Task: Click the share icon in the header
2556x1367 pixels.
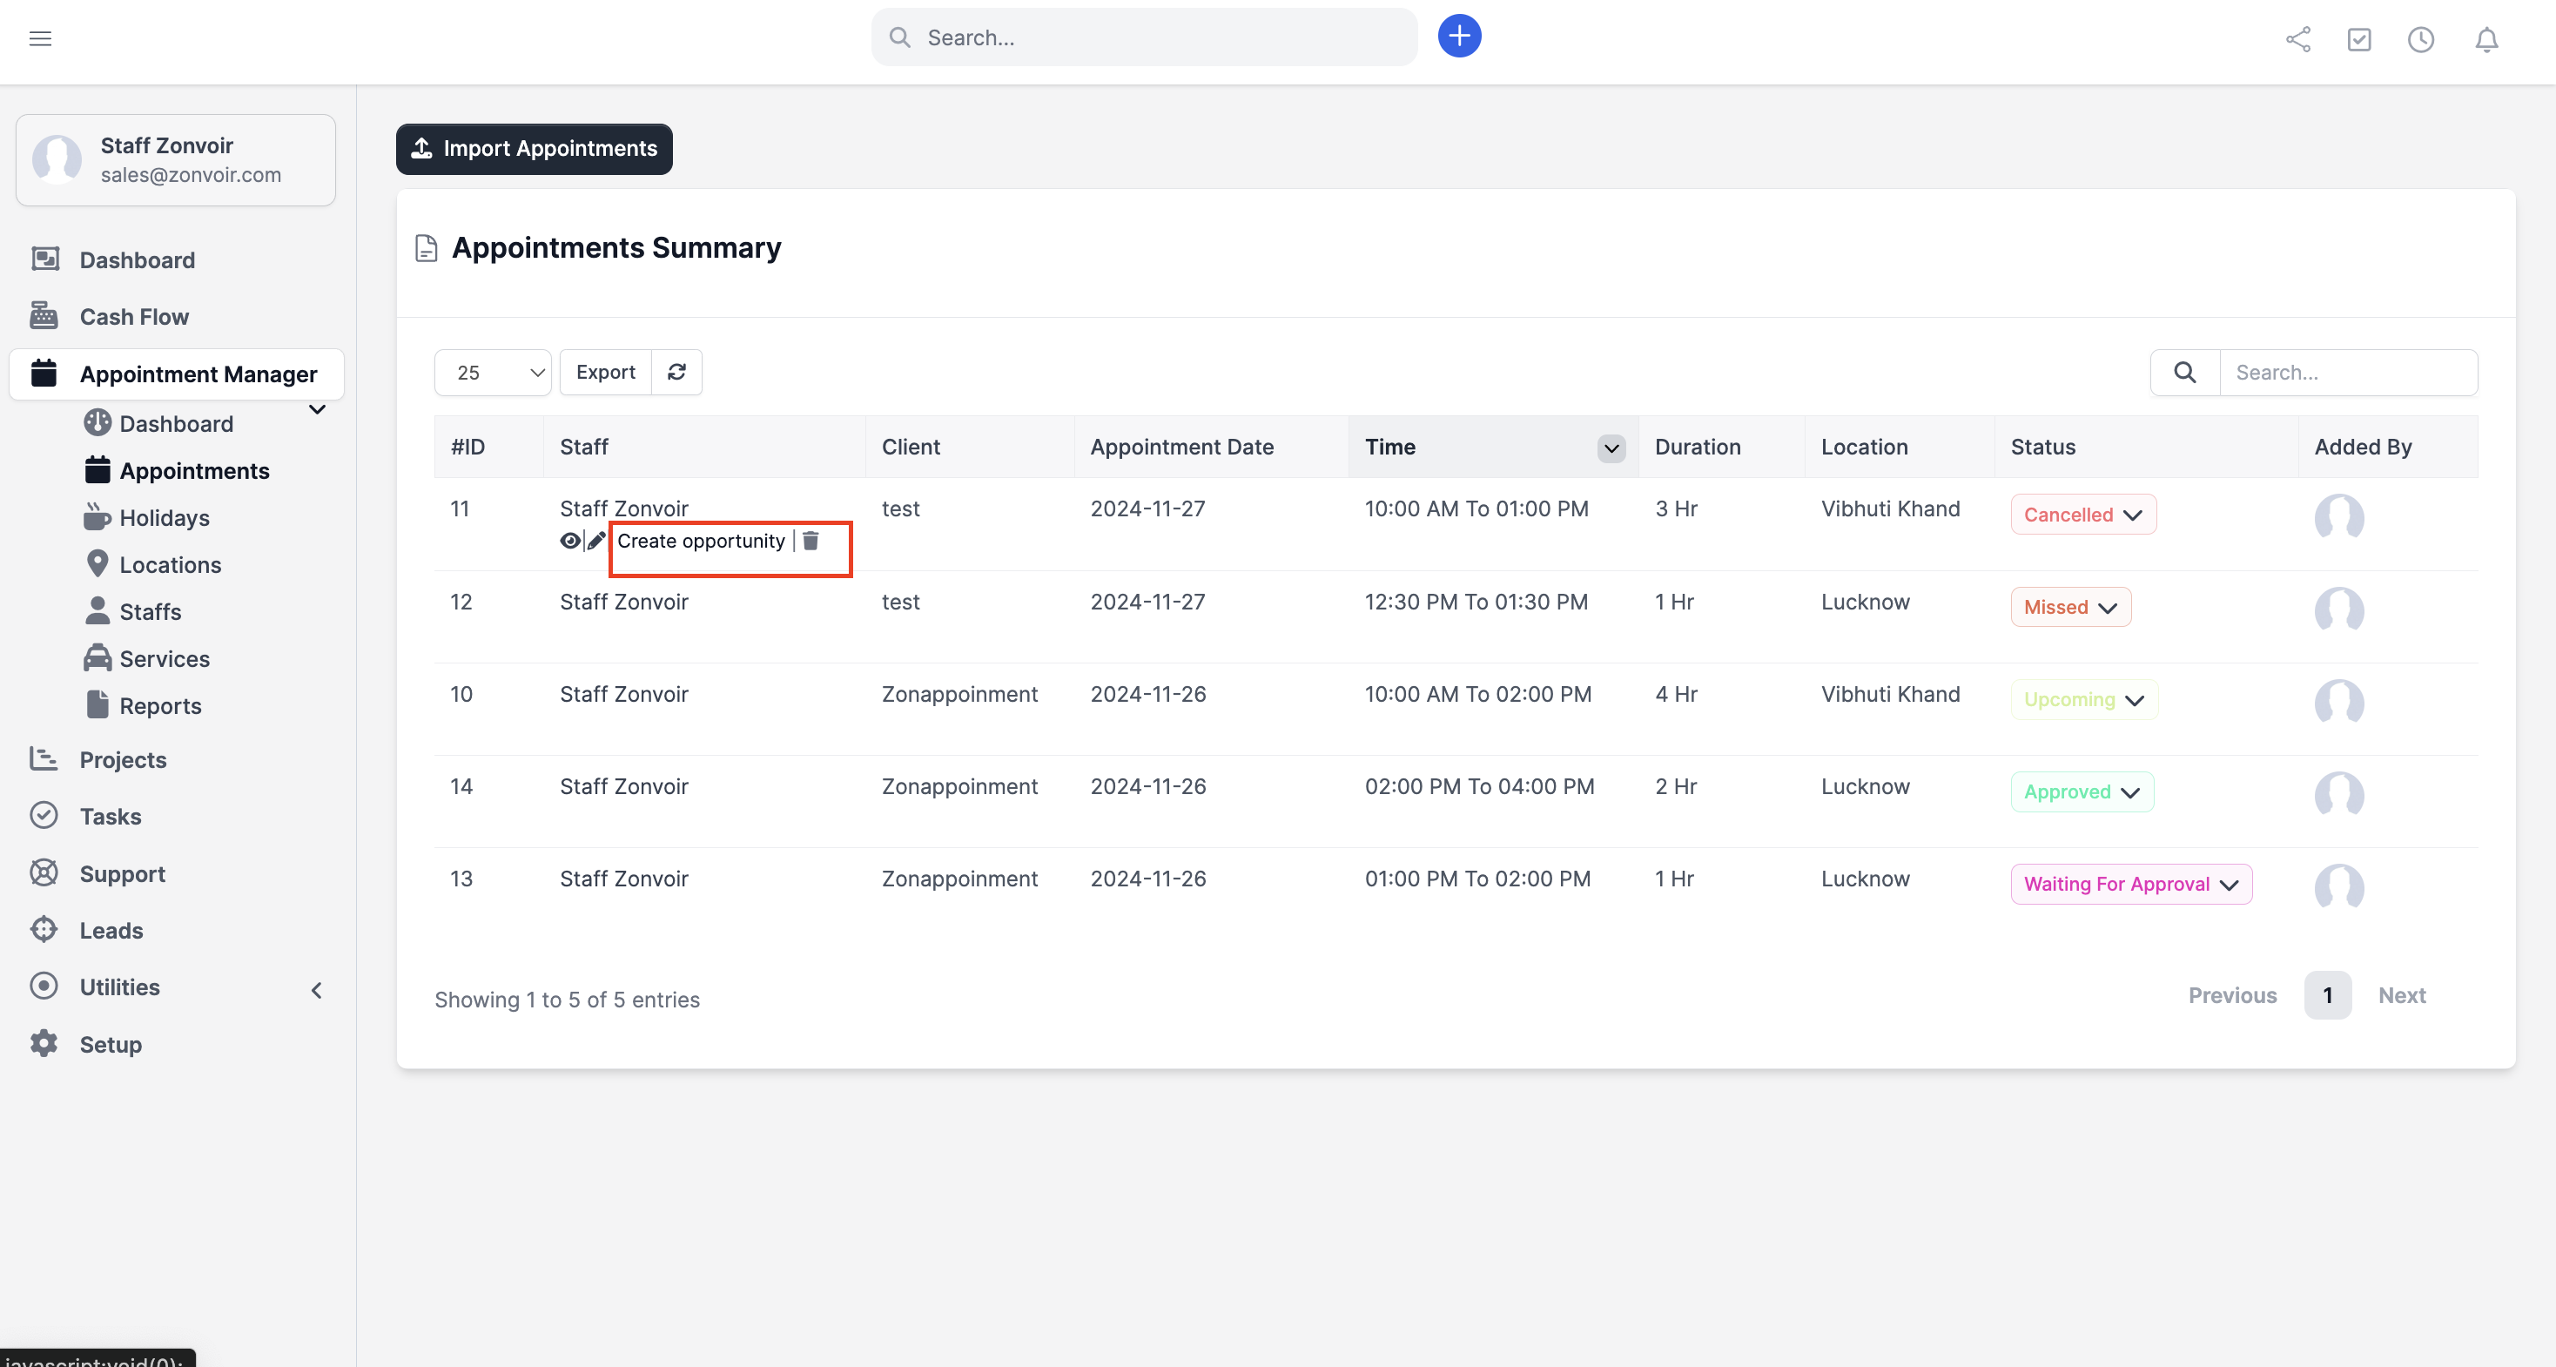Action: tap(2299, 40)
